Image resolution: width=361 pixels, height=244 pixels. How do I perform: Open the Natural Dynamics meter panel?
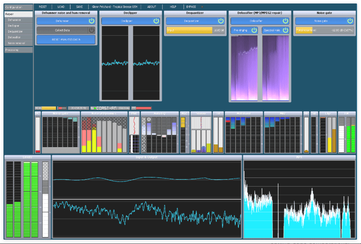tap(104, 132)
